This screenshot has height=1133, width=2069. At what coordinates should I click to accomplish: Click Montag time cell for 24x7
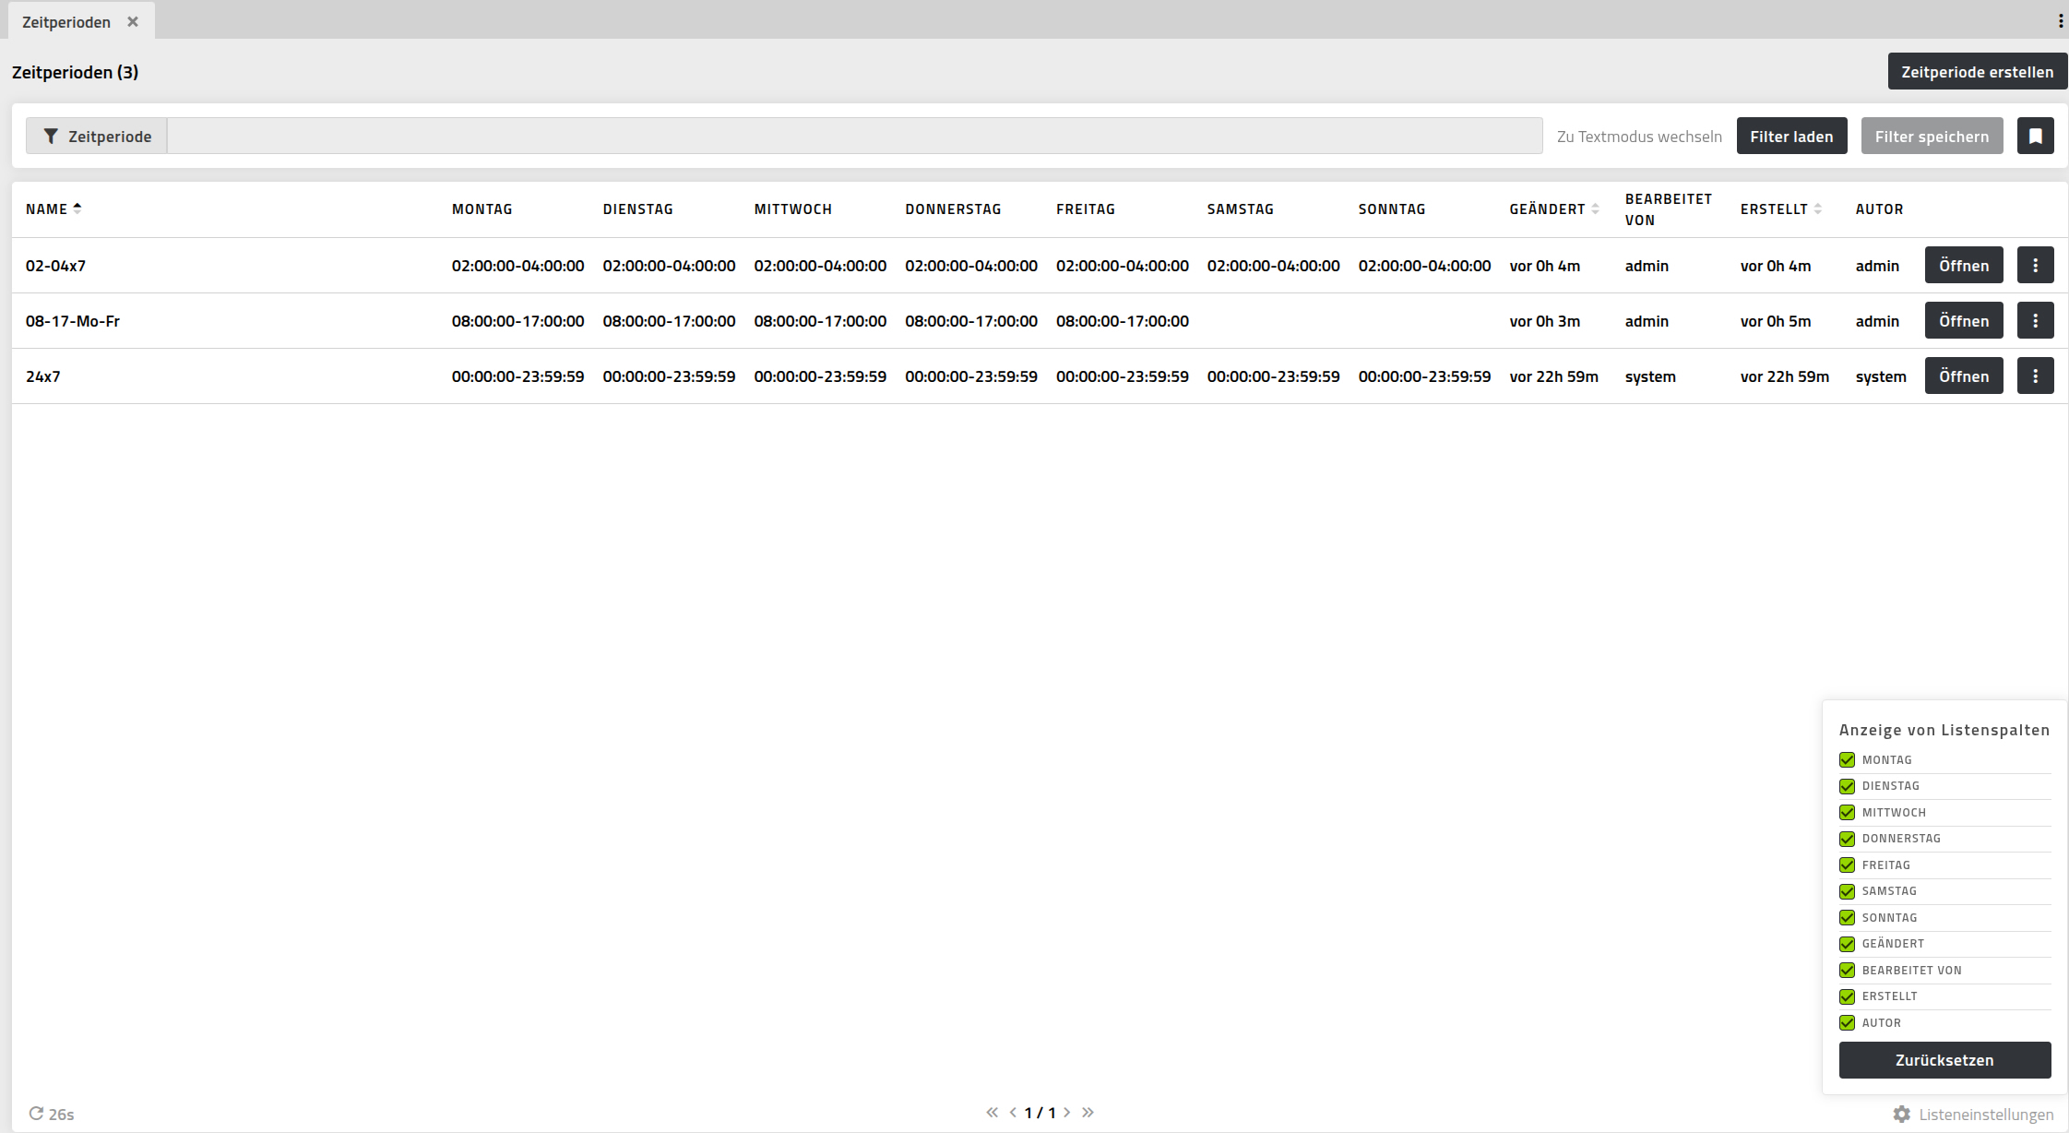pos(517,376)
